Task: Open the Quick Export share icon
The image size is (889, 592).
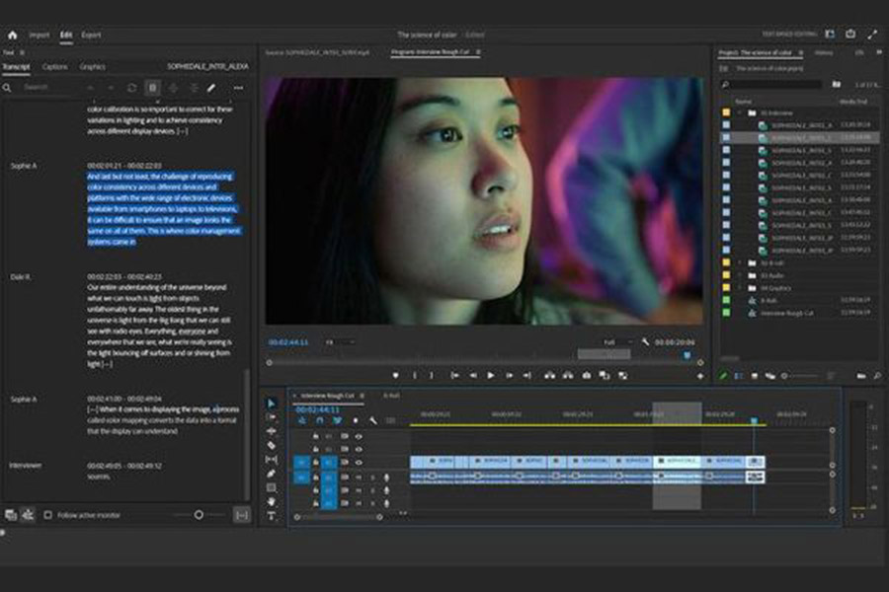Action: click(x=850, y=35)
